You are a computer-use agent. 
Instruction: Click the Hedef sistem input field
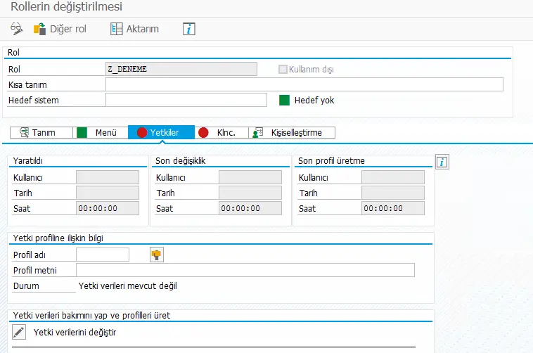tap(186, 100)
